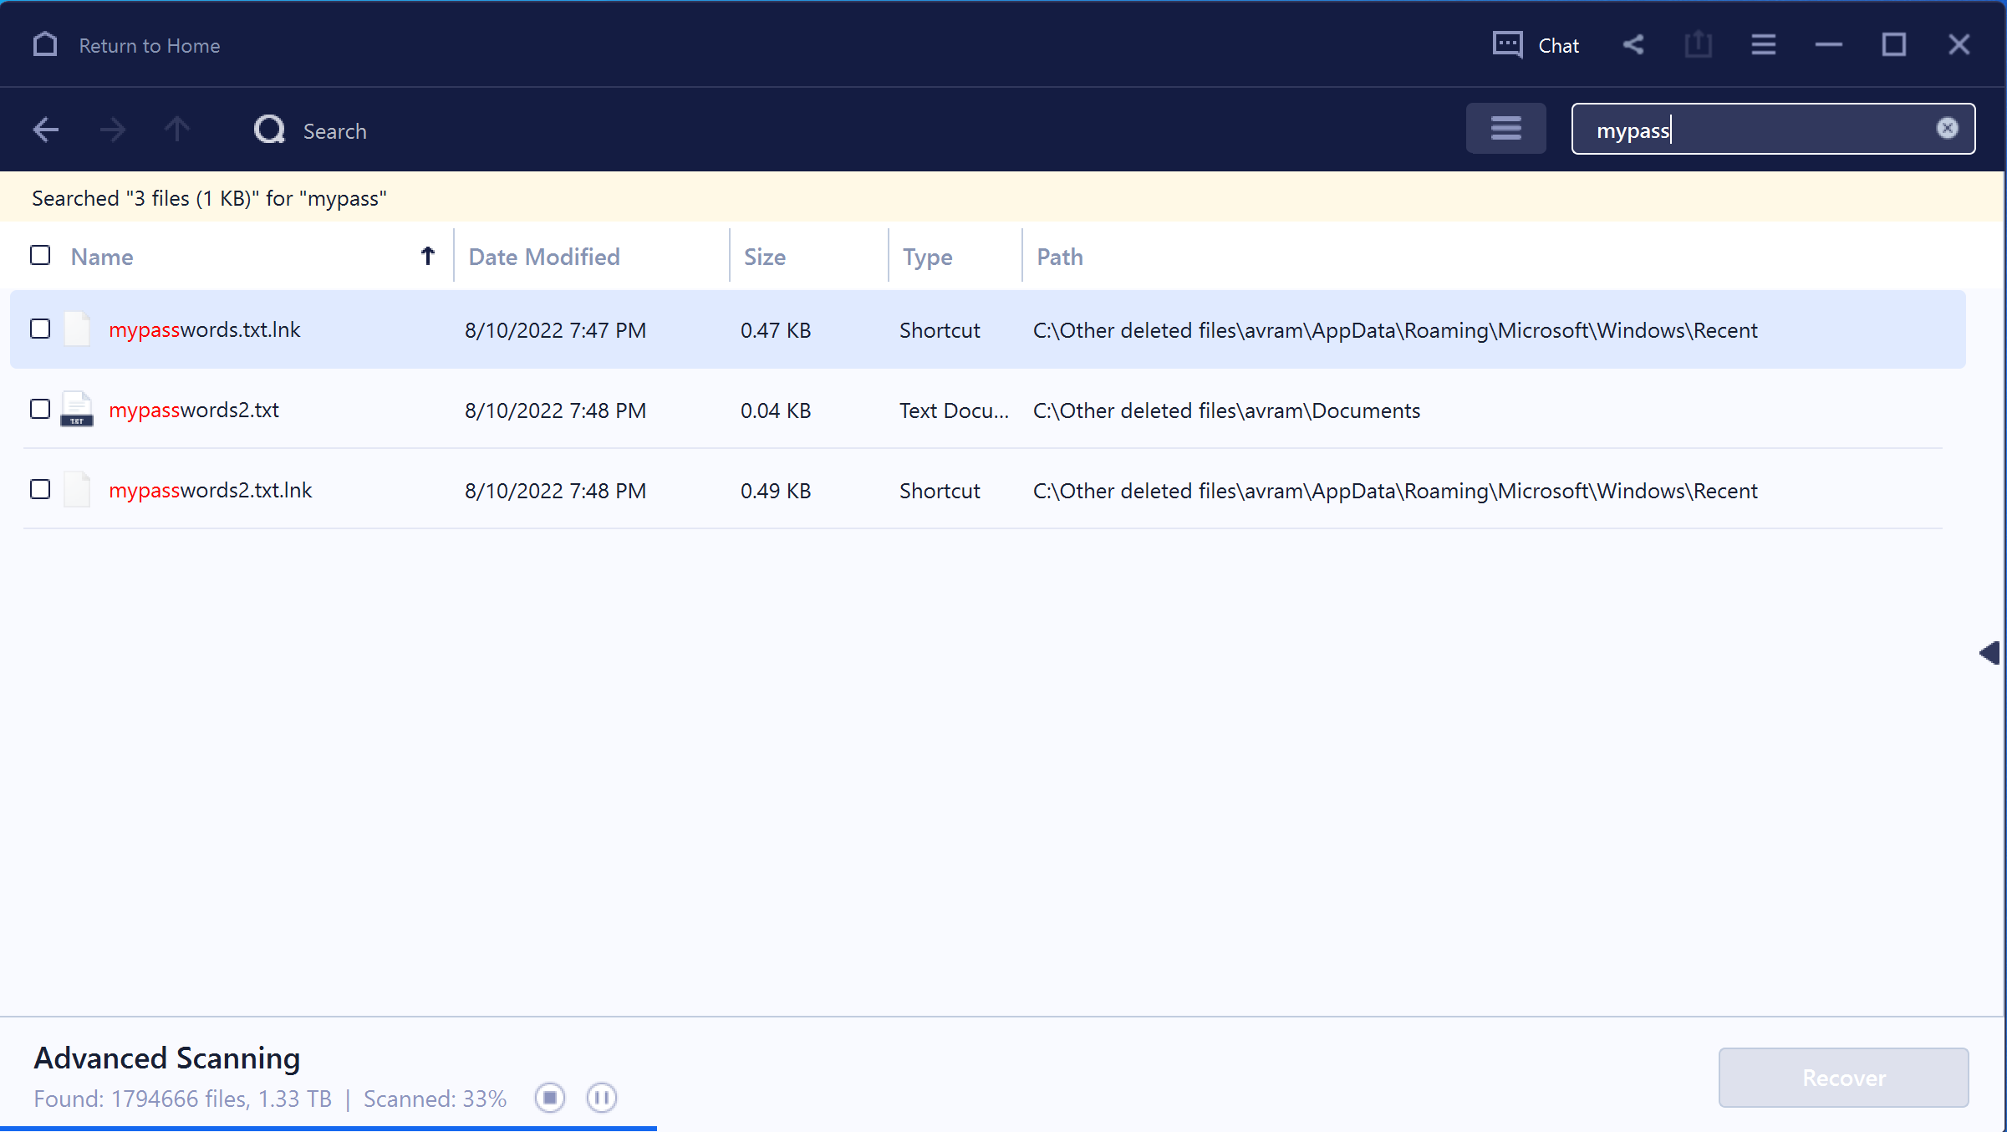Click the Name column sort arrow

(x=427, y=257)
